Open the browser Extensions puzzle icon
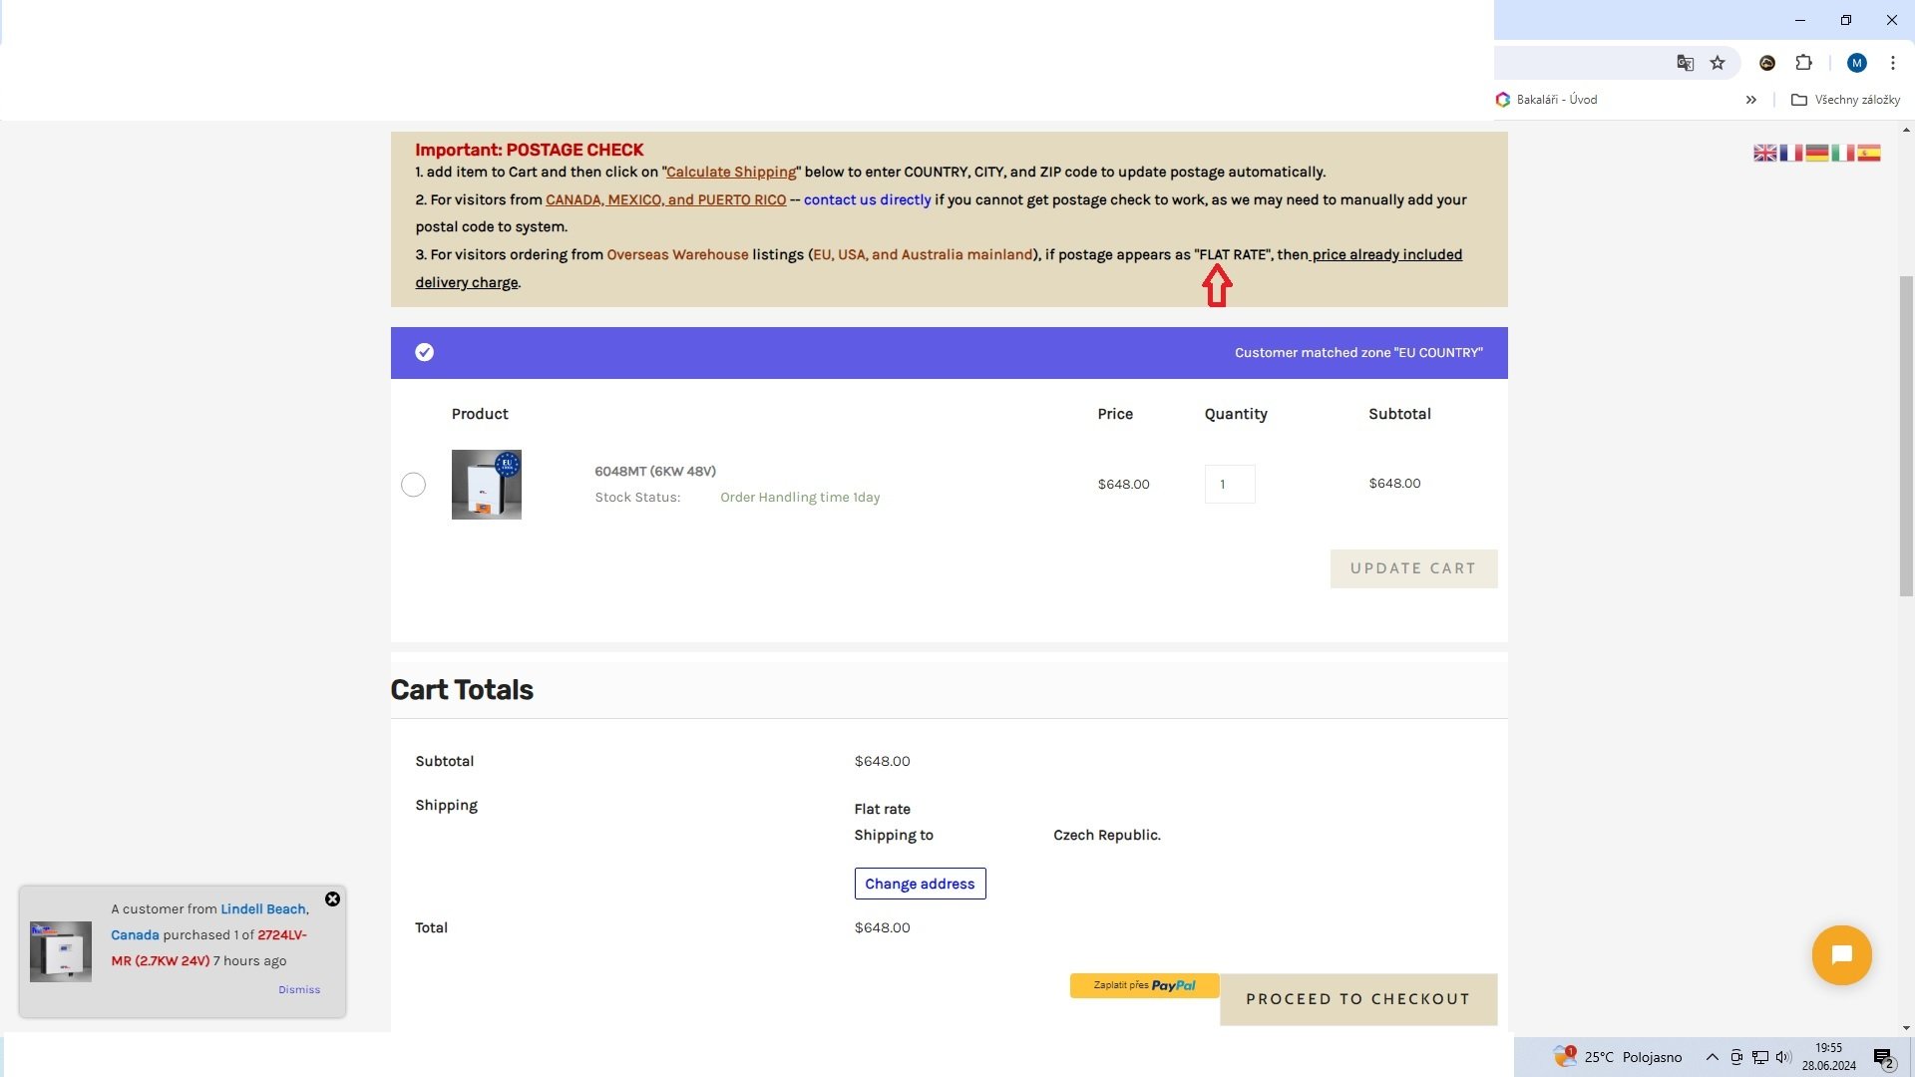1915x1077 pixels. point(1803,63)
